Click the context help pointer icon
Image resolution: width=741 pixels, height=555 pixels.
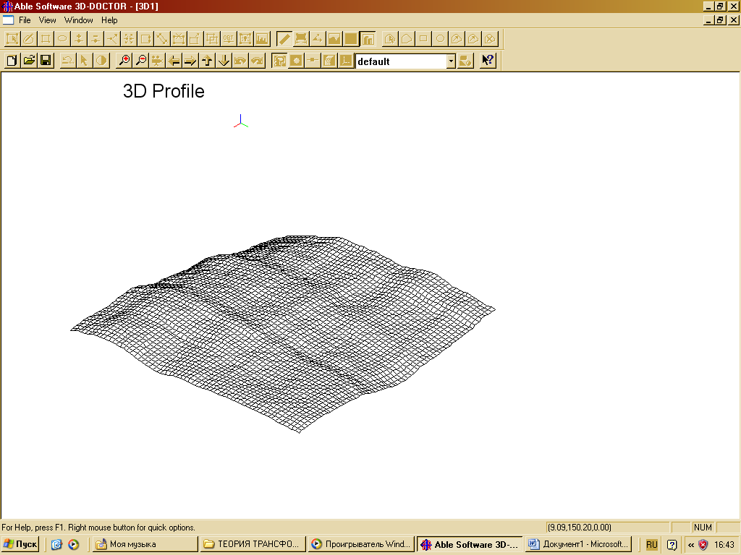488,61
